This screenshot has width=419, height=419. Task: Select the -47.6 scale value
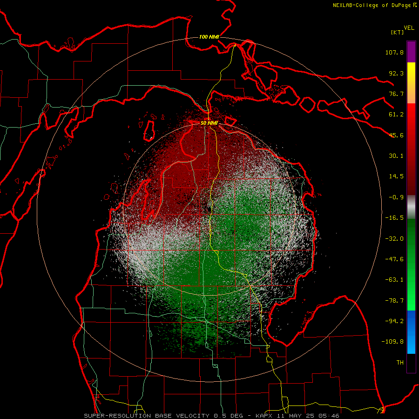[x=394, y=259]
